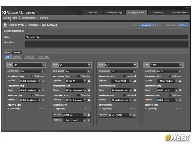Add an approver in DEV Approval Step
Image resolution: width=192 pixels, height=144 pixels.
click(40, 109)
